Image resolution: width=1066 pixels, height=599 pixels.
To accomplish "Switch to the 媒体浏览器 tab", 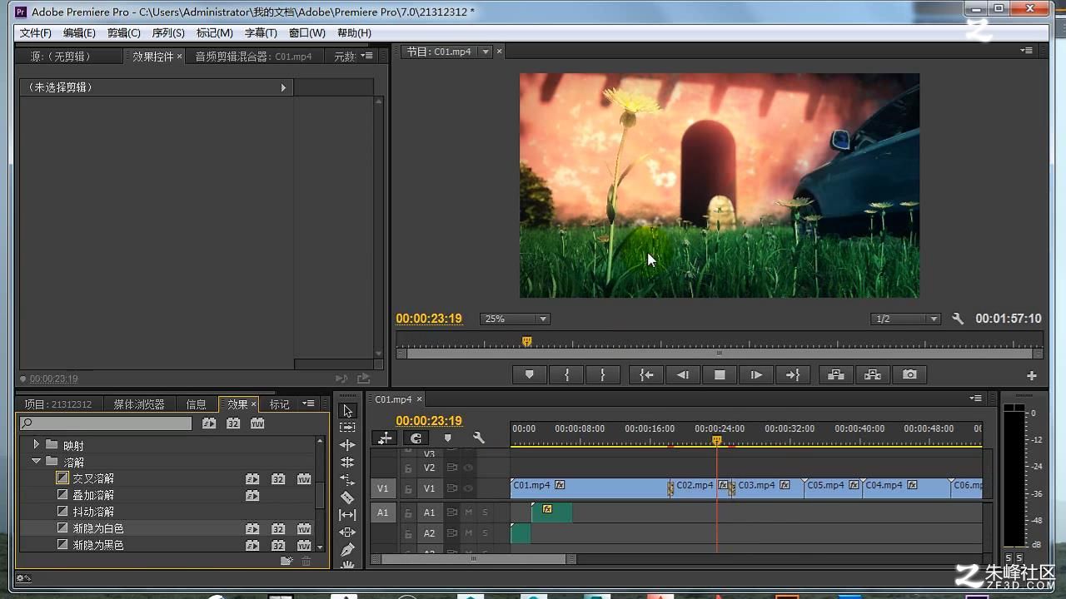I will [x=139, y=404].
